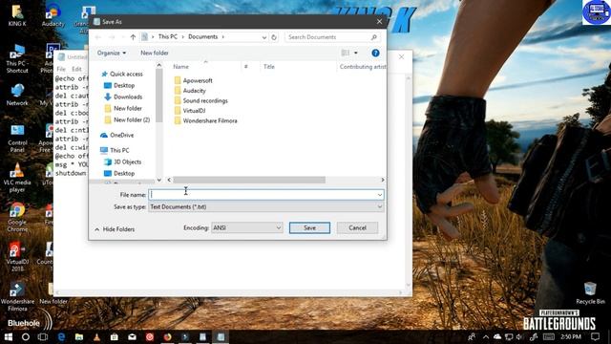The height and width of the screenshot is (344, 611).
Task: Click the chevron after This PC breadcrumb
Action: click(x=182, y=36)
